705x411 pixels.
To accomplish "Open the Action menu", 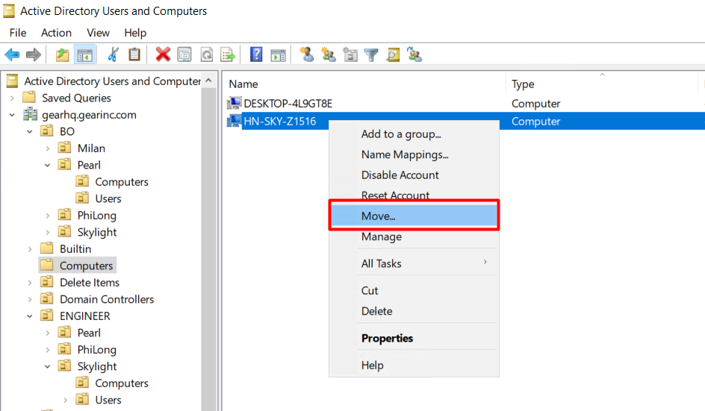I will (56, 33).
